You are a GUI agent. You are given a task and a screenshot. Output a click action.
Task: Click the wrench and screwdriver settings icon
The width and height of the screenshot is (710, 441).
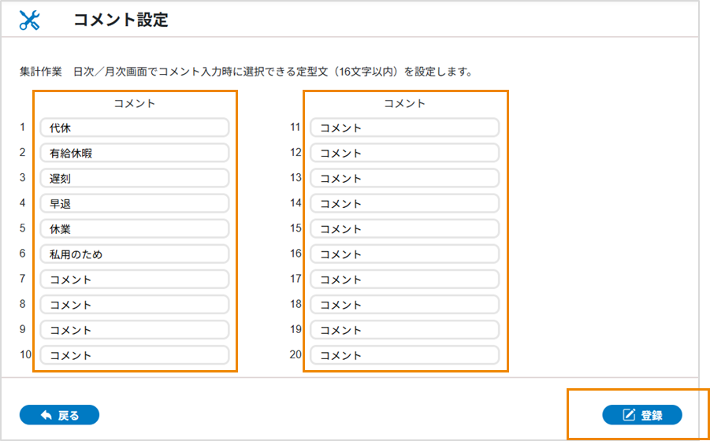[x=29, y=20]
